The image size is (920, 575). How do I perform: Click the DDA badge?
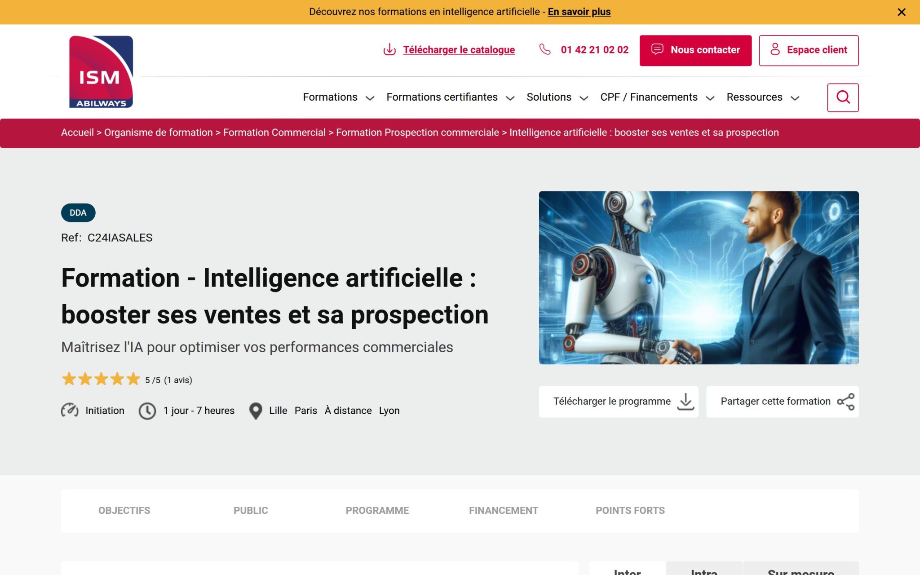(x=78, y=212)
